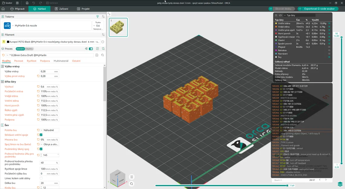The image size is (345, 189).
Task: Hide Vnitřní stěna lines via eye icon
Action: click(x=329, y=23)
